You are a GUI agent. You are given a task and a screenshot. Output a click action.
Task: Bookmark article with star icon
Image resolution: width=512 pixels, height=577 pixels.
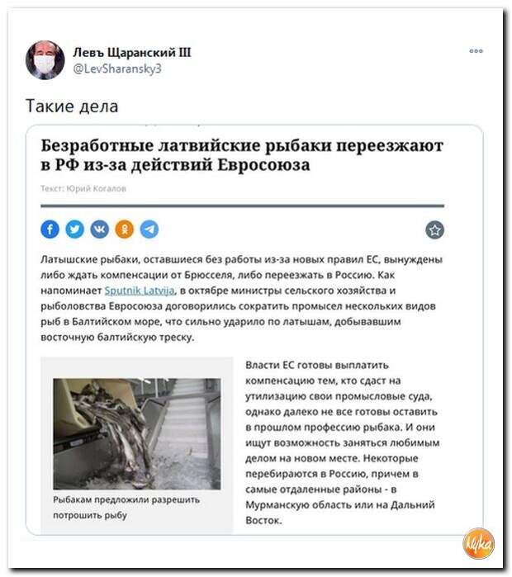(x=434, y=230)
